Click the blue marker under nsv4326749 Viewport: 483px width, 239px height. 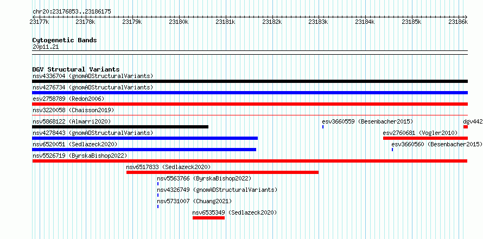[x=158, y=195]
